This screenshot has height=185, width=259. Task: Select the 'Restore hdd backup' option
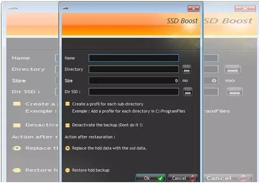tap(68, 170)
